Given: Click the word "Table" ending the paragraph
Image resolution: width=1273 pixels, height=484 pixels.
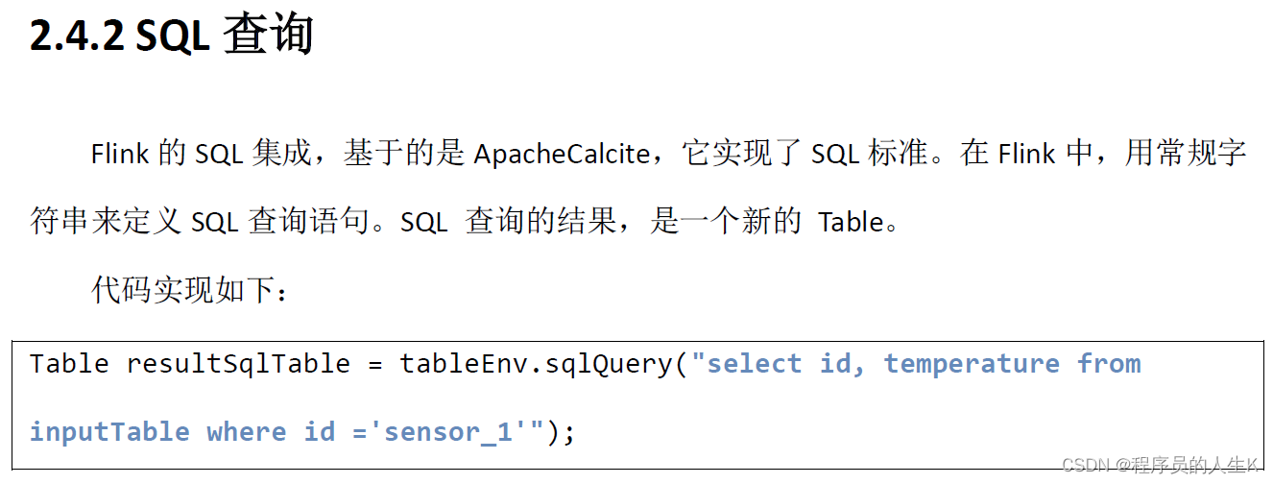Looking at the screenshot, I should pyautogui.click(x=851, y=222).
